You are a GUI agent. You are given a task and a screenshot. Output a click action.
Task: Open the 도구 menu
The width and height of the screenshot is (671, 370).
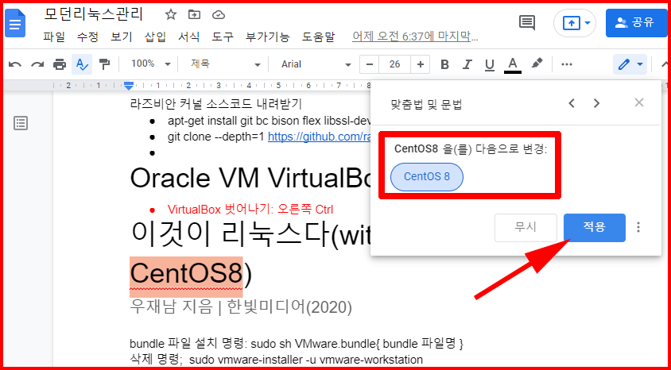coord(223,37)
